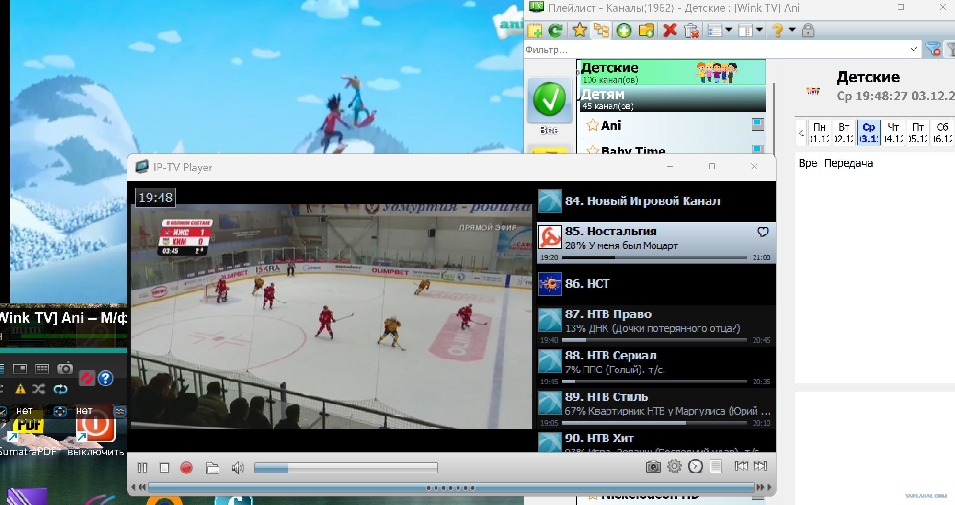Expand the help menu dropdown arrow

792,30
